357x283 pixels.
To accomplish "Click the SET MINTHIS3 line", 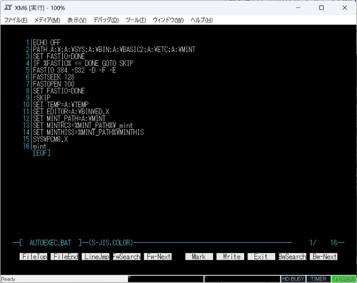I will 88,132.
